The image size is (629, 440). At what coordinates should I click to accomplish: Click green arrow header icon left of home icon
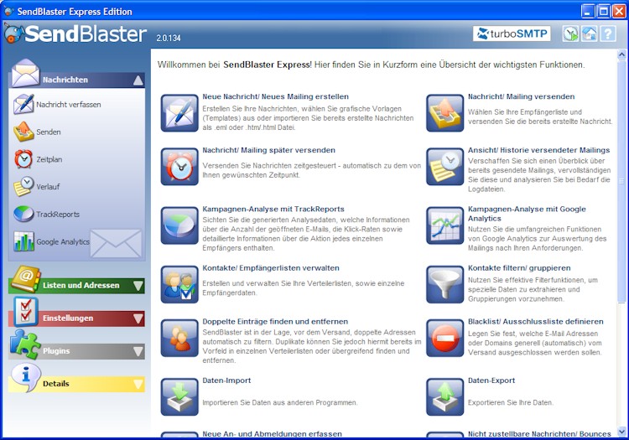click(x=570, y=34)
